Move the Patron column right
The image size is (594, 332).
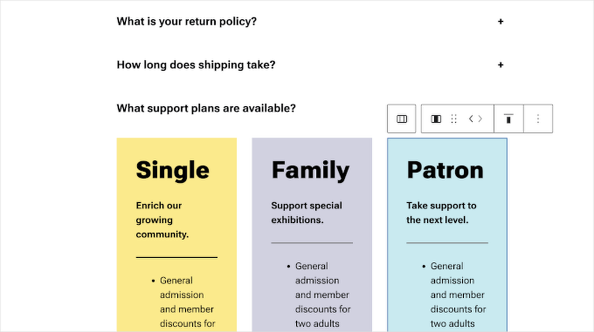click(x=480, y=119)
